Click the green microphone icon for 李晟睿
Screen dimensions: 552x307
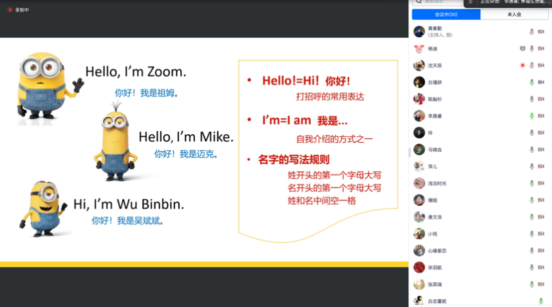[x=532, y=116]
